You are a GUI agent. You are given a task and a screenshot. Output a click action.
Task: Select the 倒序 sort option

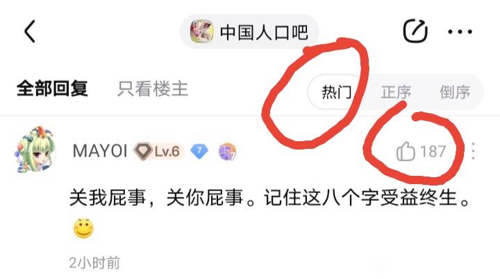coord(455,92)
